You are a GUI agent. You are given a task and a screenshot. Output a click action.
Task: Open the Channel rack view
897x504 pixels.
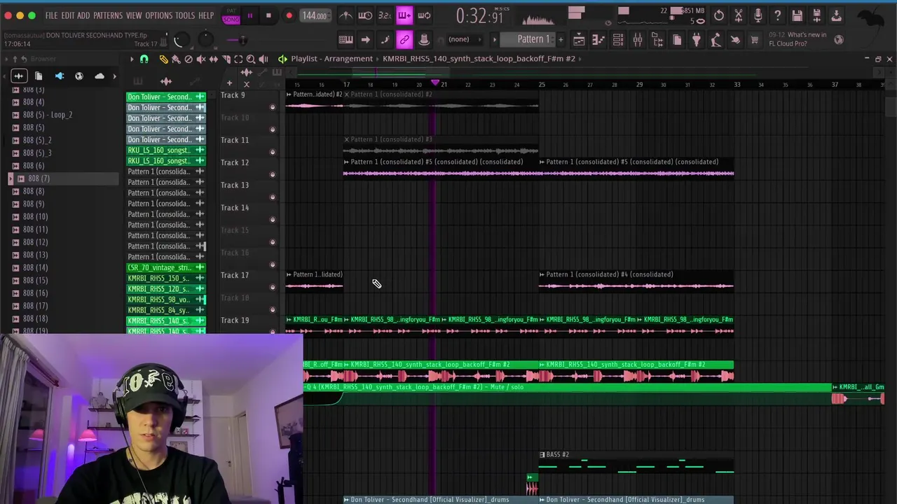(618, 40)
